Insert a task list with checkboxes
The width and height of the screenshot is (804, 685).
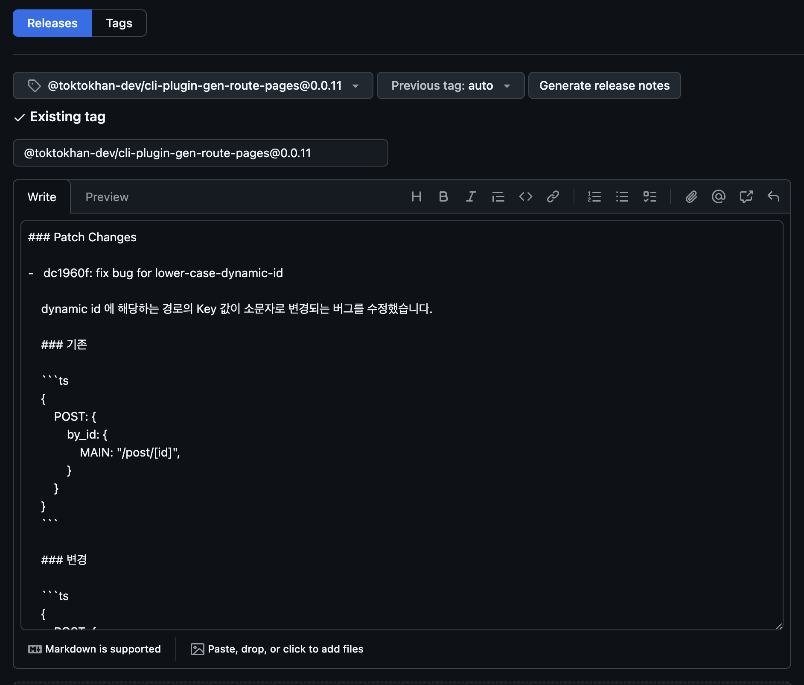pos(650,196)
